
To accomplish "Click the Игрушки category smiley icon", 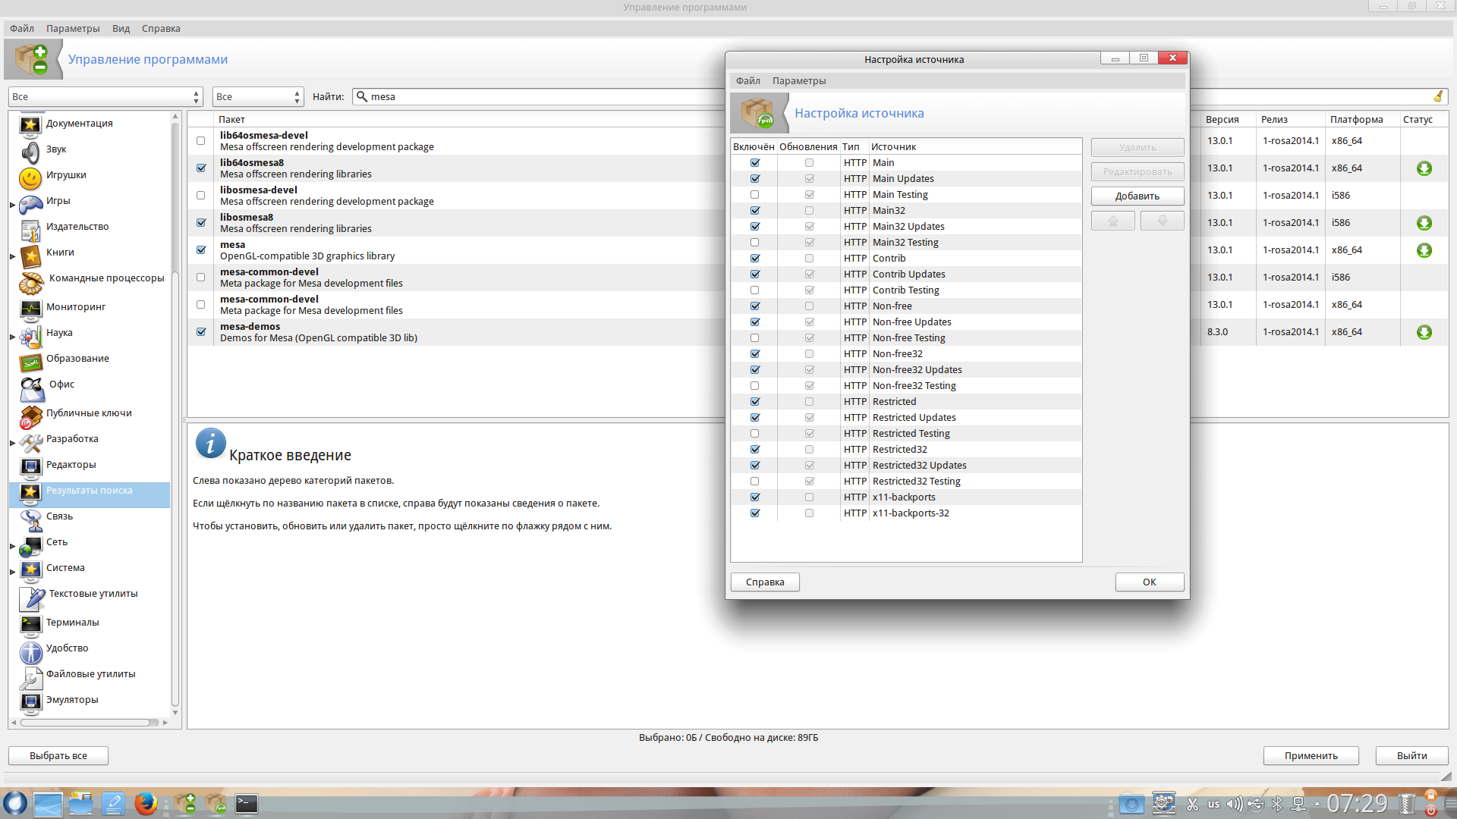I will tap(30, 177).
